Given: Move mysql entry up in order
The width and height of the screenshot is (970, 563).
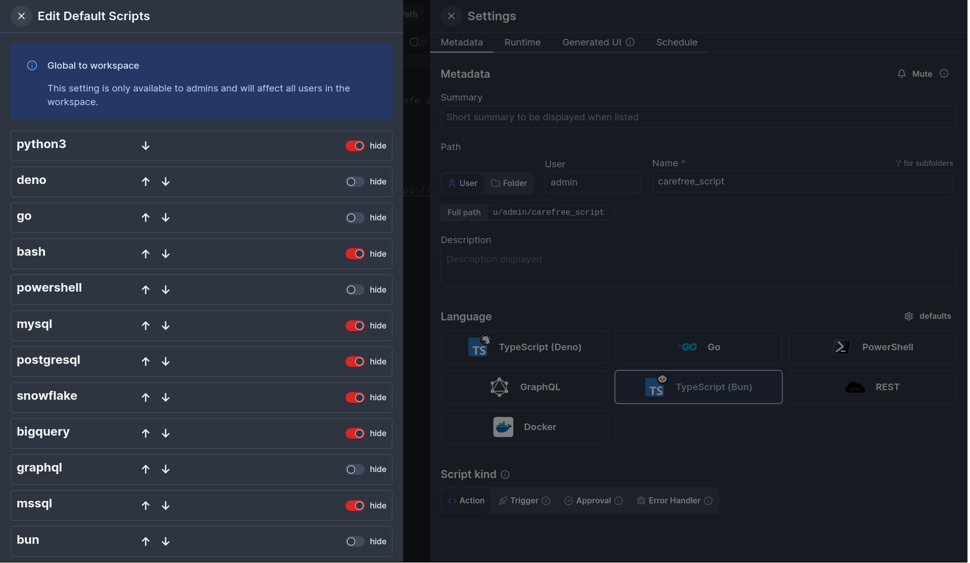Looking at the screenshot, I should pyautogui.click(x=145, y=325).
